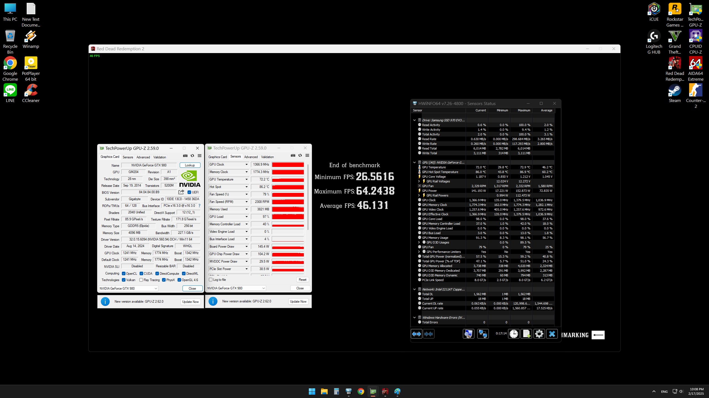Image resolution: width=709 pixels, height=398 pixels.
Task: Collapse Drive Samsung SSD 970 EVO group
Action: click(414, 120)
